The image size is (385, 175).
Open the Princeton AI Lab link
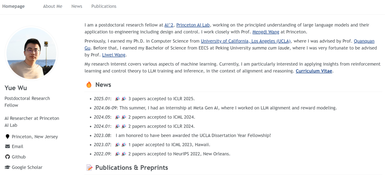193,25
